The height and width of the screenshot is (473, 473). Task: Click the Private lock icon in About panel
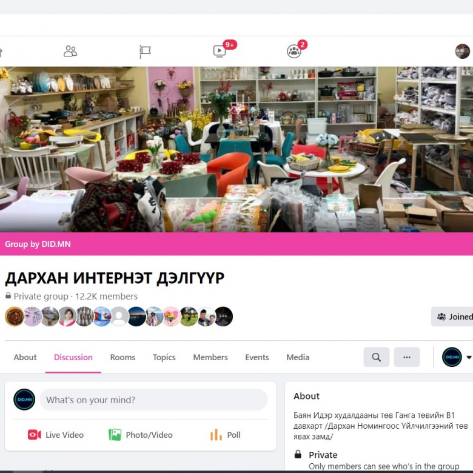298,454
